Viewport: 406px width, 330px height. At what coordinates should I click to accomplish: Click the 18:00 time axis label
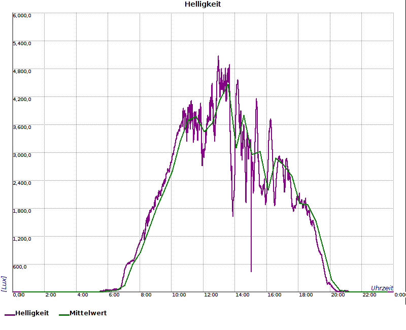pos(306,295)
